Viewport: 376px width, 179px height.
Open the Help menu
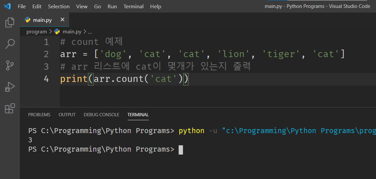[x=156, y=7]
